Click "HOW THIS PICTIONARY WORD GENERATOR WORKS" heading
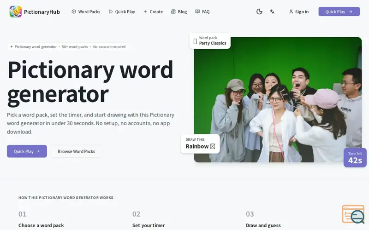This screenshot has height=230, width=369. (66, 198)
